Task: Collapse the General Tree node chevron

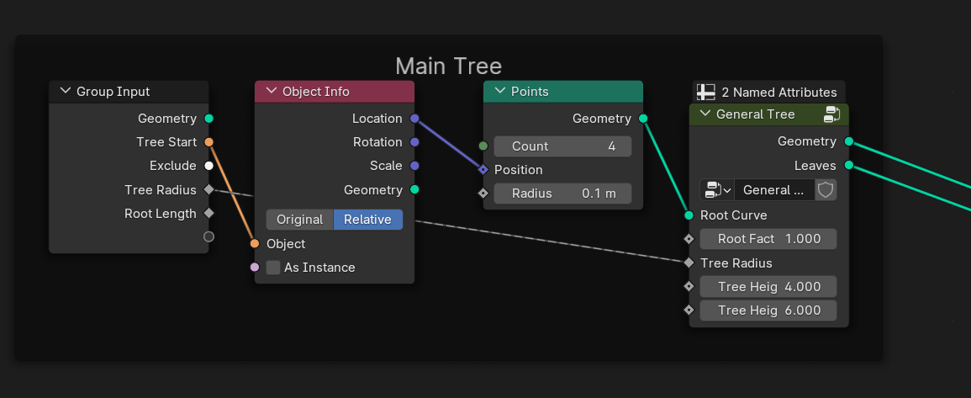Action: click(705, 114)
